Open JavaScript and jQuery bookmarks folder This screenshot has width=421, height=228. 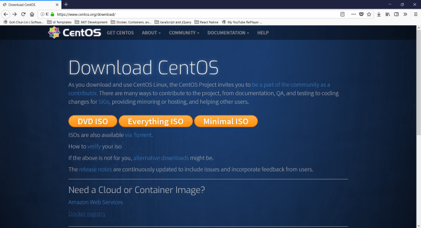[173, 22]
